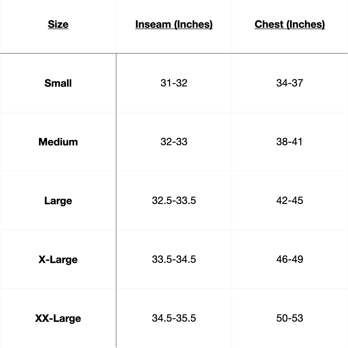Click the Inseam (Inches) column header
The width and height of the screenshot is (348, 348).
tap(174, 24)
